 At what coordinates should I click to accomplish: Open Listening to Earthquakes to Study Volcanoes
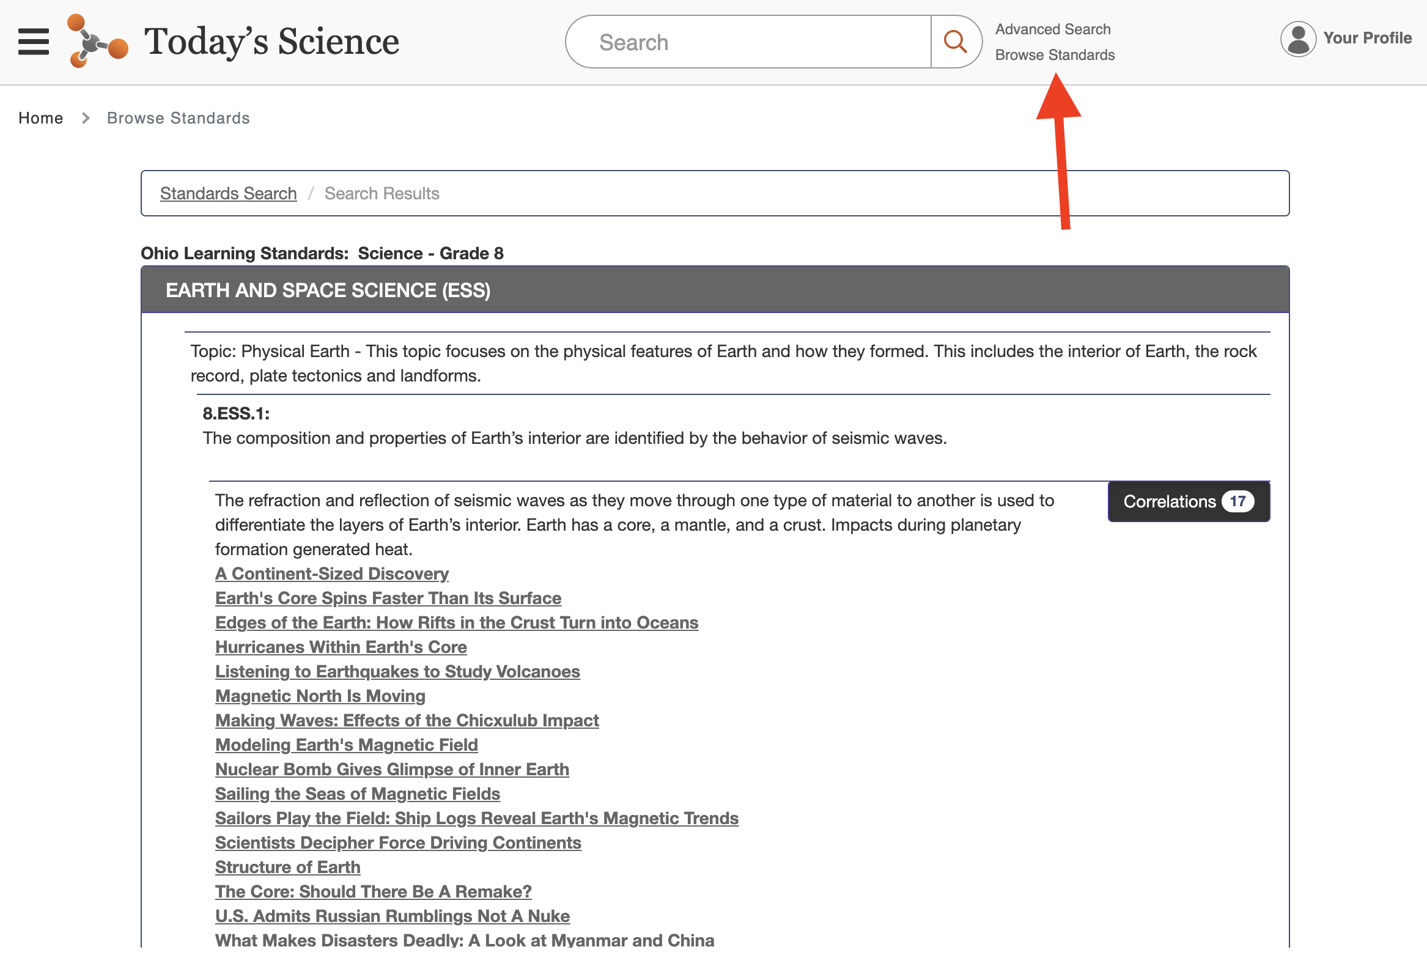(397, 671)
